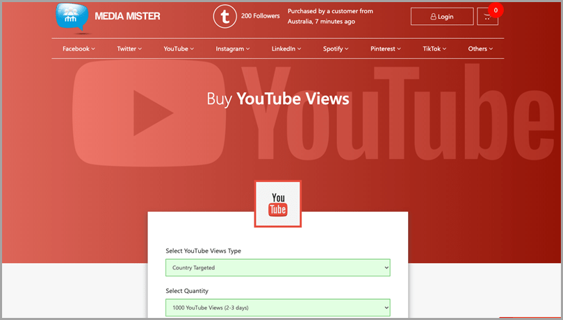The height and width of the screenshot is (320, 563).
Task: Click the YouTube logo tile above the form
Action: [278, 204]
